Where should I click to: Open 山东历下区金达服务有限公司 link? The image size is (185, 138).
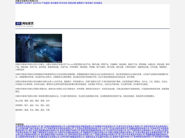(x=115, y=129)
